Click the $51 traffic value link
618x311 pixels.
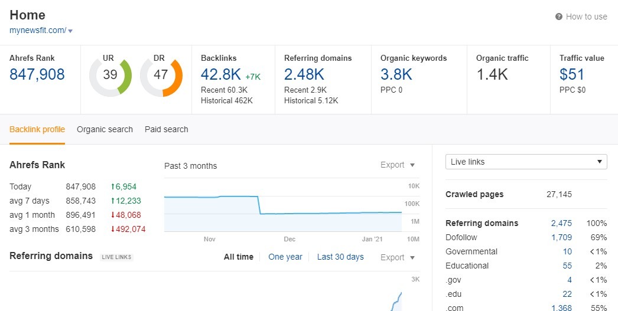pyautogui.click(x=571, y=74)
